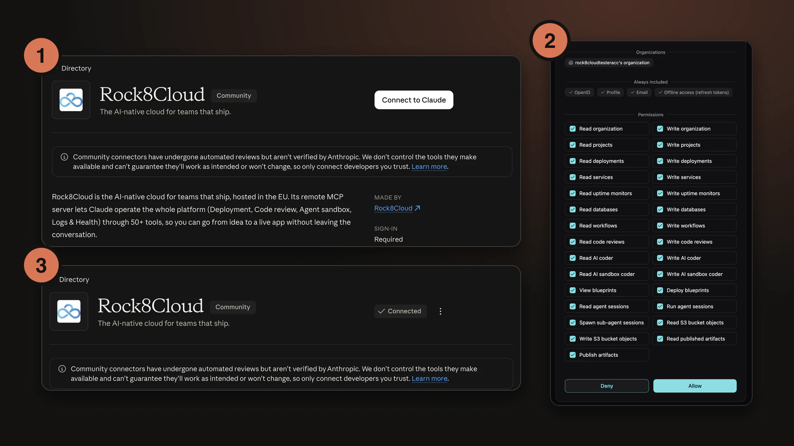Open the Rock8Cloud maker link

click(397, 208)
